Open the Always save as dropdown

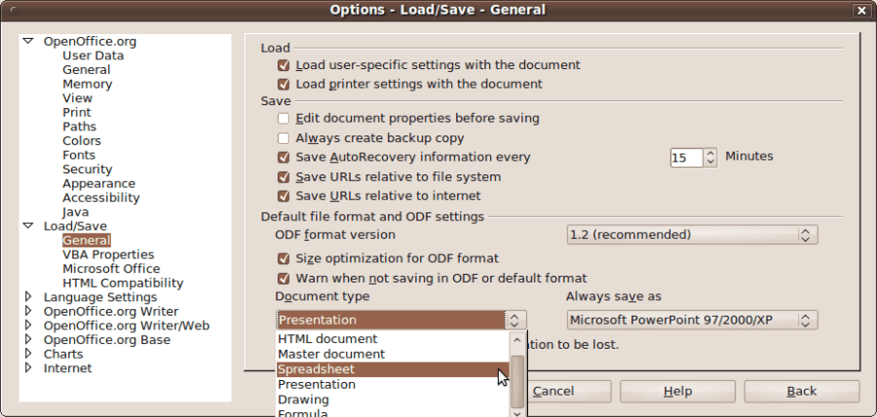click(x=692, y=320)
